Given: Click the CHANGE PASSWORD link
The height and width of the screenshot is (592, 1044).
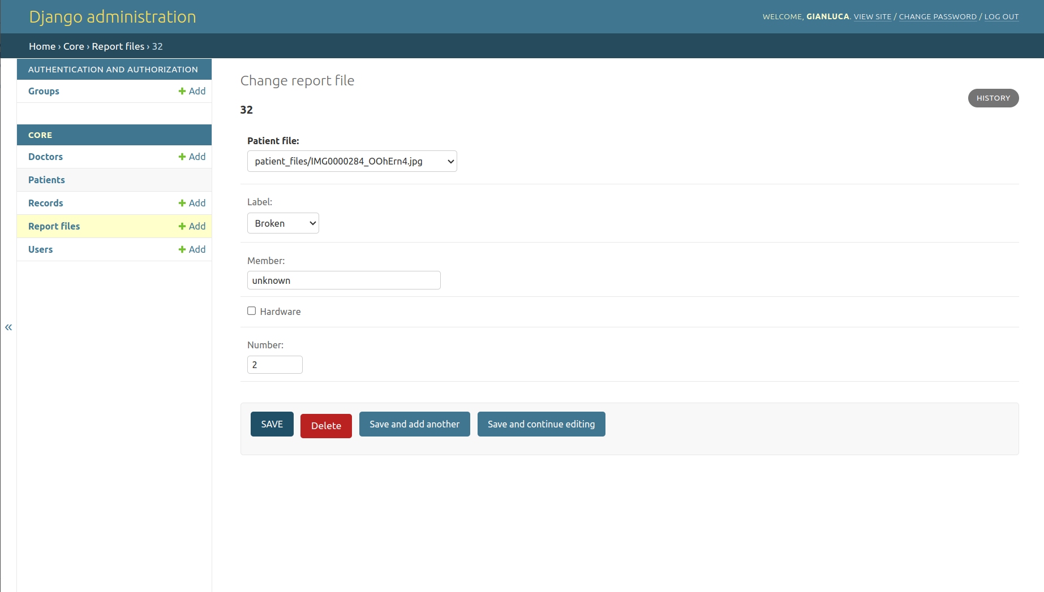Looking at the screenshot, I should [938, 17].
